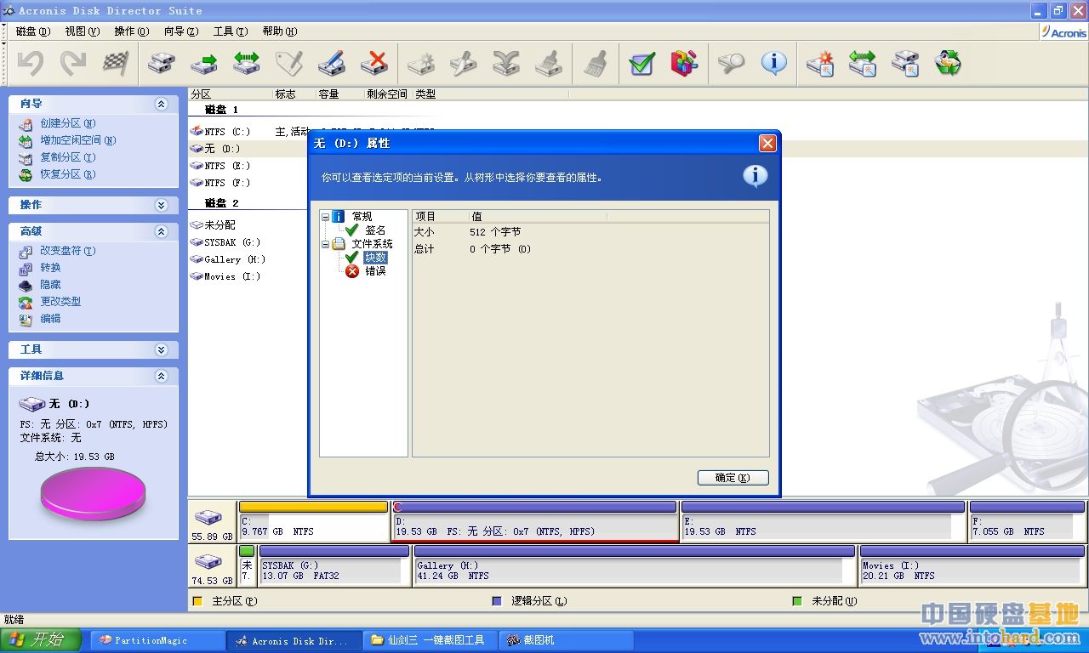Screen dimensions: 1089x653
Task: Collapse the 常规 tree node
Action: pyautogui.click(x=325, y=217)
